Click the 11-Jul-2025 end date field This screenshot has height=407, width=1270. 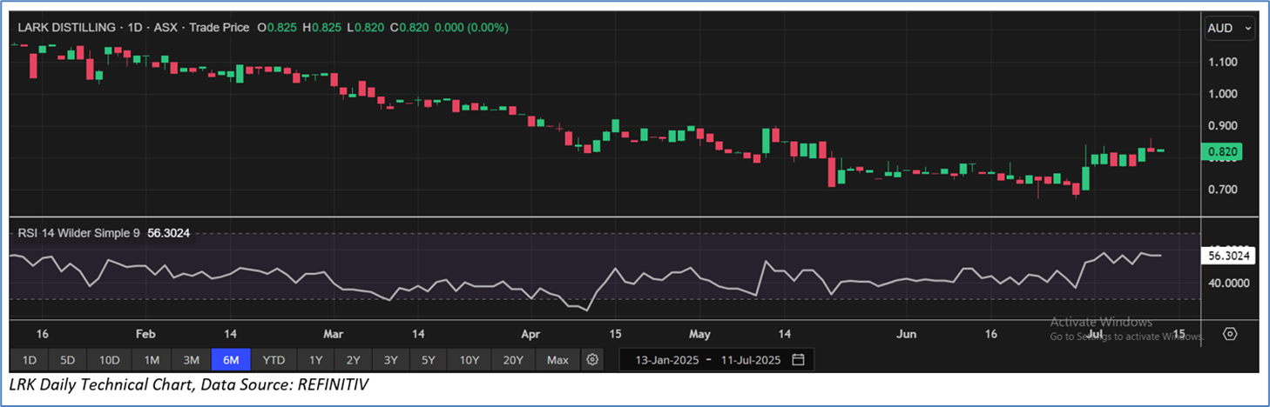tap(748, 360)
